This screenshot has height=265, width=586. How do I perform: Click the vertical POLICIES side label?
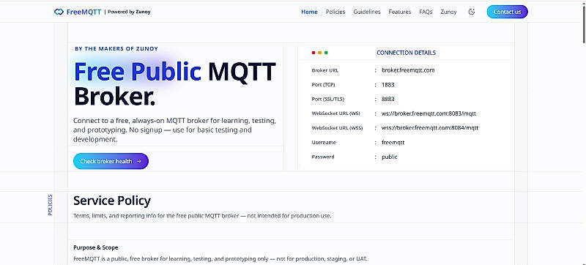pyautogui.click(x=50, y=205)
